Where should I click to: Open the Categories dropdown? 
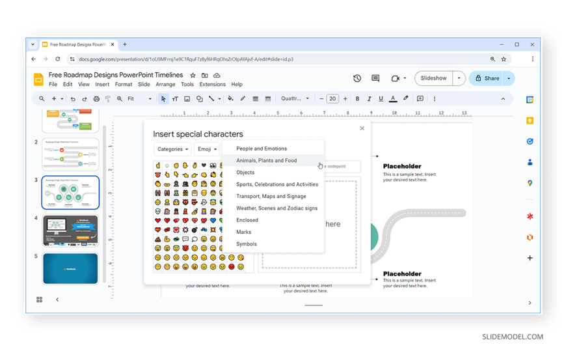[172, 149]
